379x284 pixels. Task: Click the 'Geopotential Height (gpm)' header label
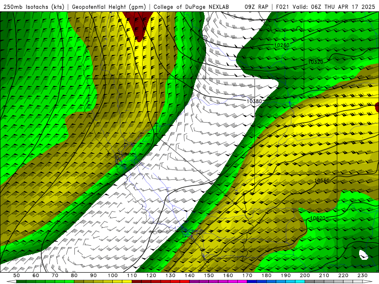coord(109,7)
